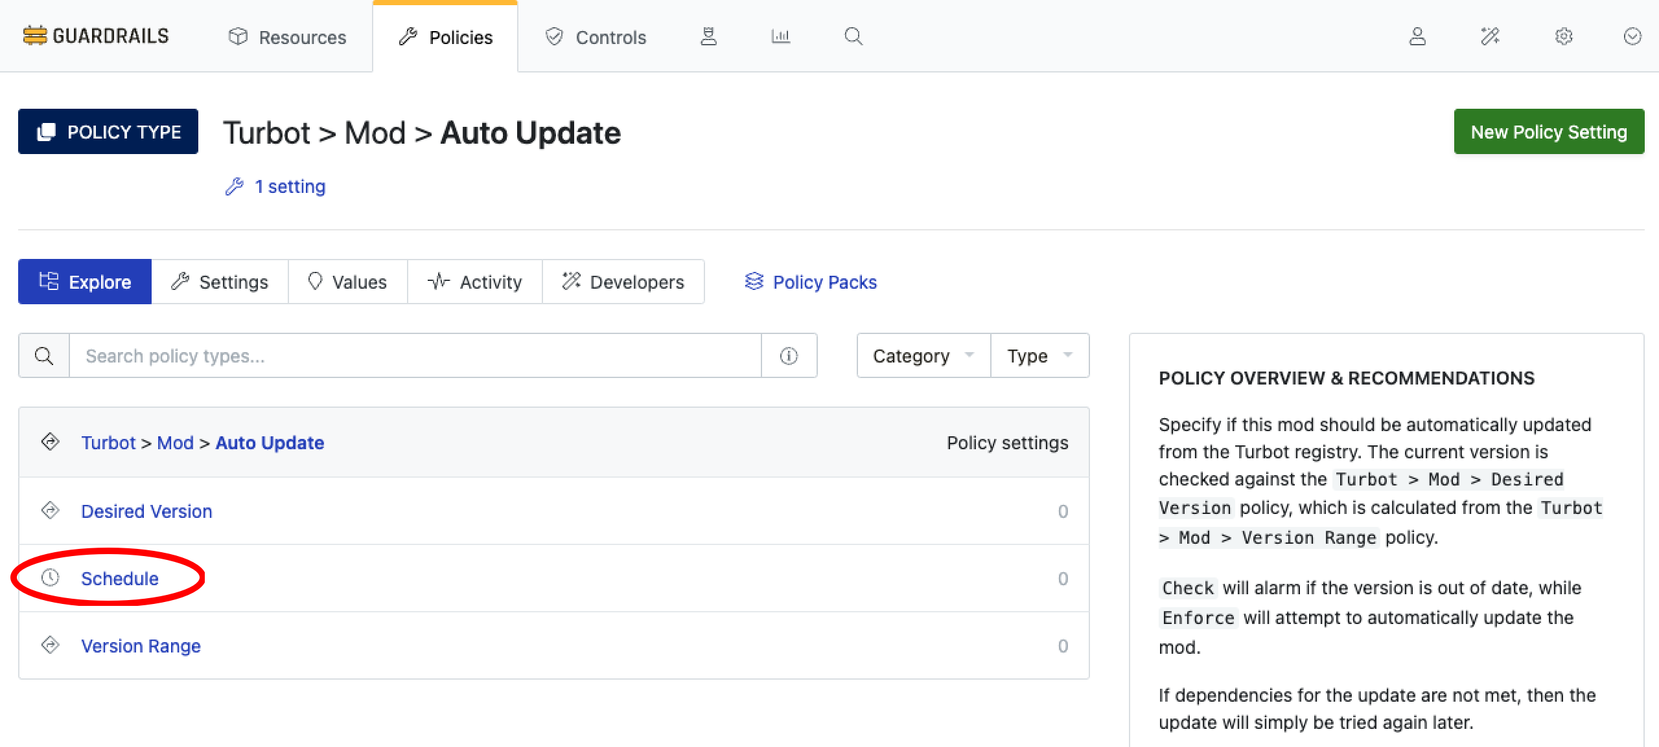Click the reports bar chart icon
This screenshot has width=1659, height=747.
pyautogui.click(x=780, y=36)
